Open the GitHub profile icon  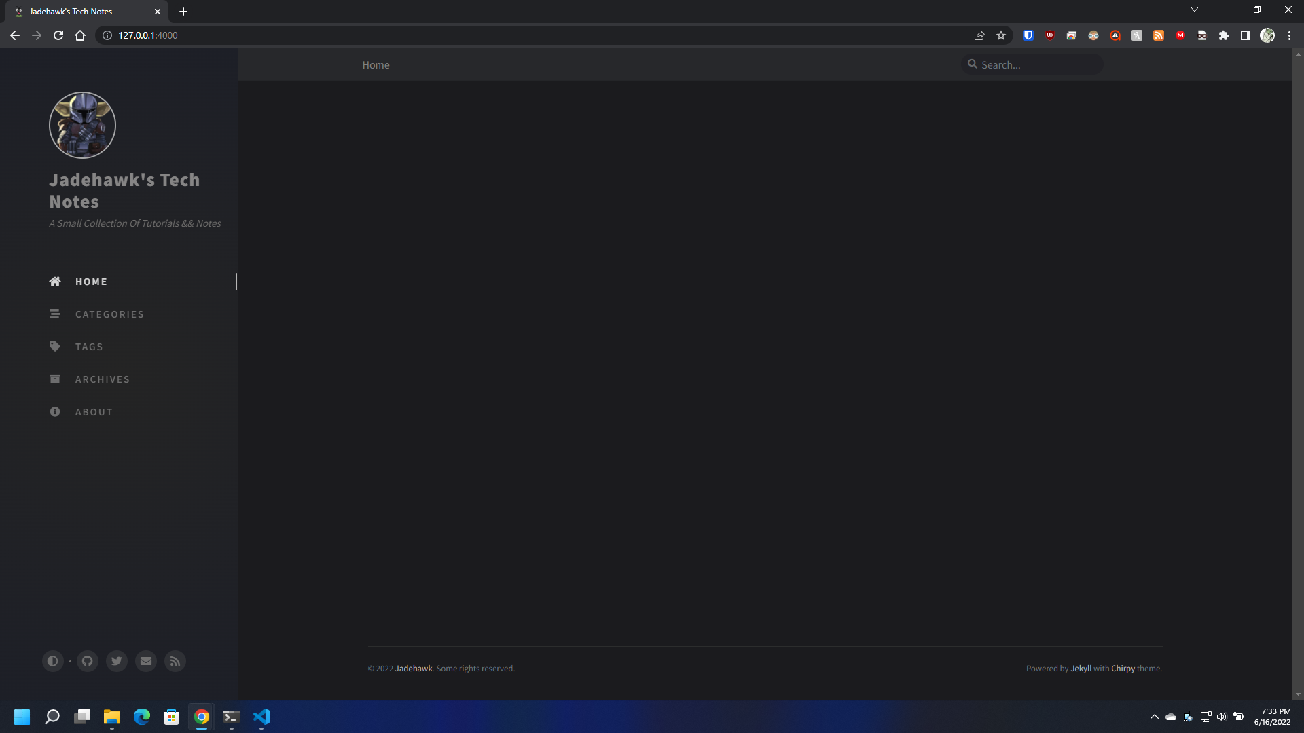pyautogui.click(x=88, y=661)
